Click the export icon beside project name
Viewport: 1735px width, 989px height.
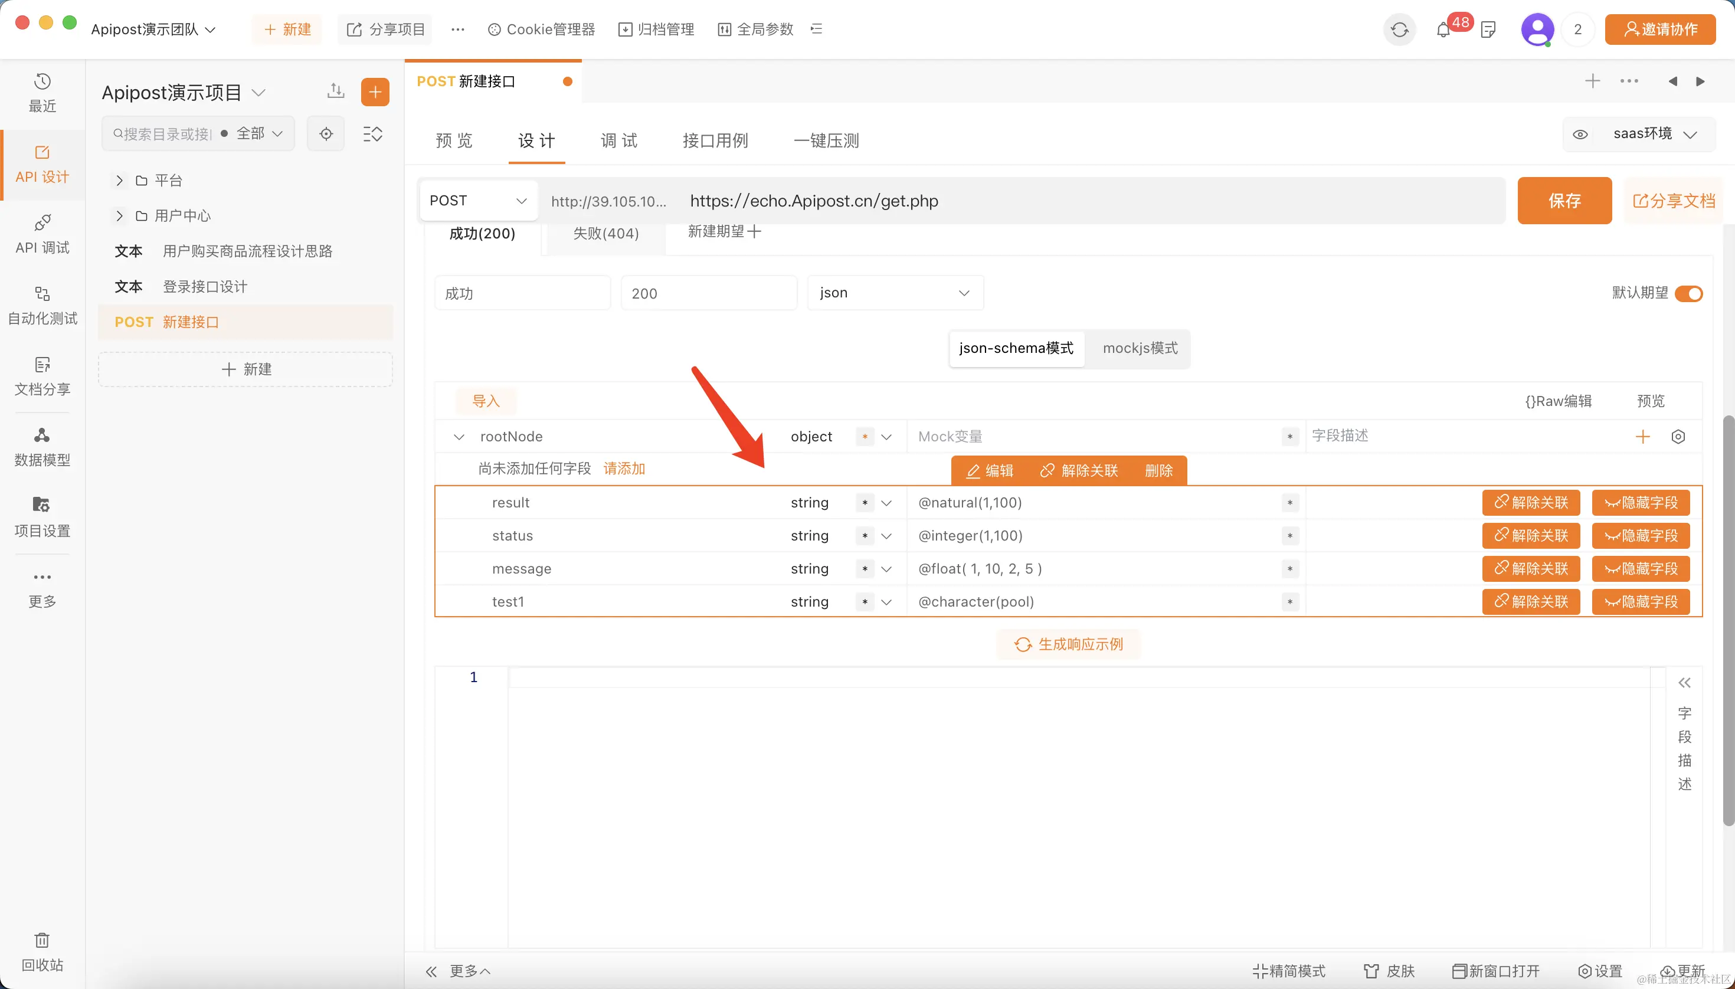coord(336,91)
